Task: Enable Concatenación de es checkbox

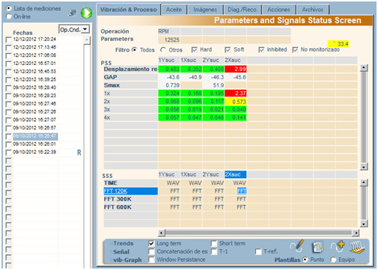Action: coord(151,251)
